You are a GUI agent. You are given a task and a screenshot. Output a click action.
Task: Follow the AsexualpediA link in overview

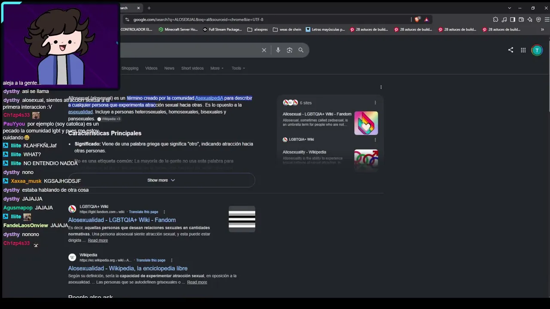pos(209,98)
